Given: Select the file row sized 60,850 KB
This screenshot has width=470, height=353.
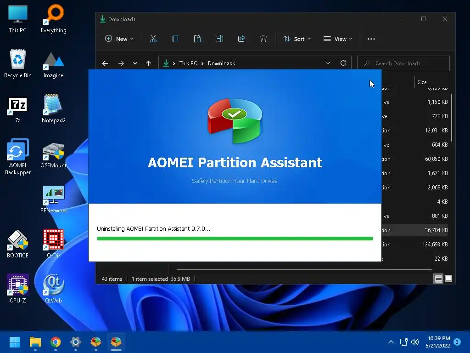Looking at the screenshot, I should click(415, 159).
